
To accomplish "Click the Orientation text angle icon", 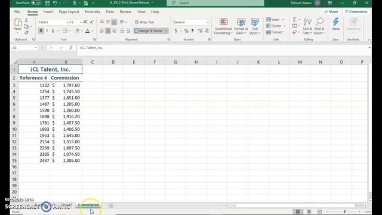I will point(122,21).
